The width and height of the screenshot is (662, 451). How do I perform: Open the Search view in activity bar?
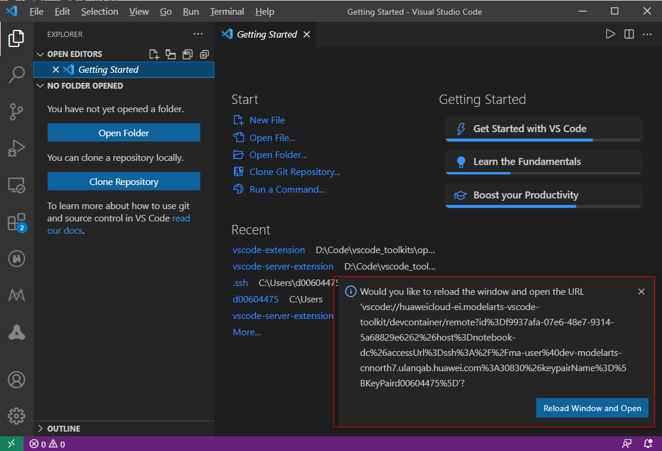coord(16,75)
